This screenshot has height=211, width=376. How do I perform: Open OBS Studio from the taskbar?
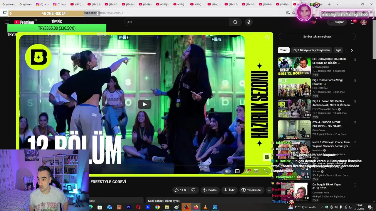click(186, 207)
